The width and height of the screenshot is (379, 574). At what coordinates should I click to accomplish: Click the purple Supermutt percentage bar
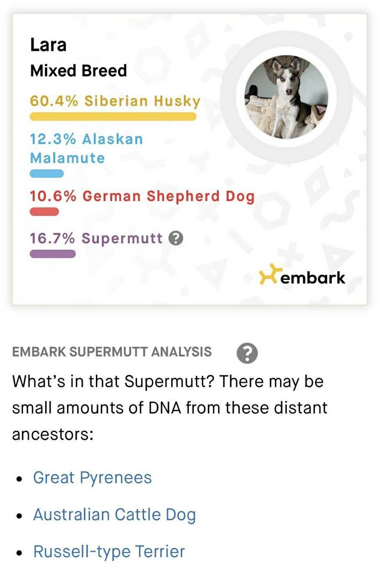[52, 253]
